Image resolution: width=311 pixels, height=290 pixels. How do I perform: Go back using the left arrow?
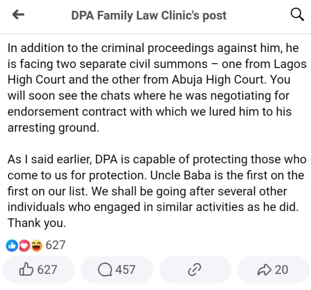pos(18,15)
